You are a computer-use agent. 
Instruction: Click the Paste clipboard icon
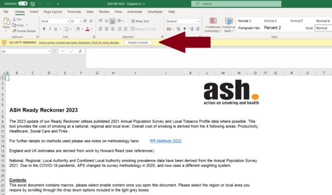coord(6,21)
